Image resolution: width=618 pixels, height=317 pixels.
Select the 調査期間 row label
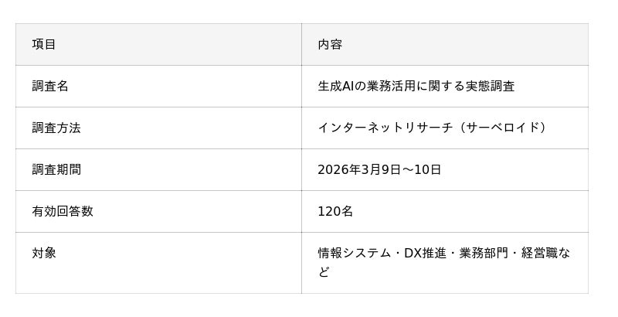coord(56,170)
